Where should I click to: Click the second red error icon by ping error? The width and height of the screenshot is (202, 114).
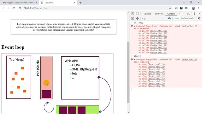[132, 59]
